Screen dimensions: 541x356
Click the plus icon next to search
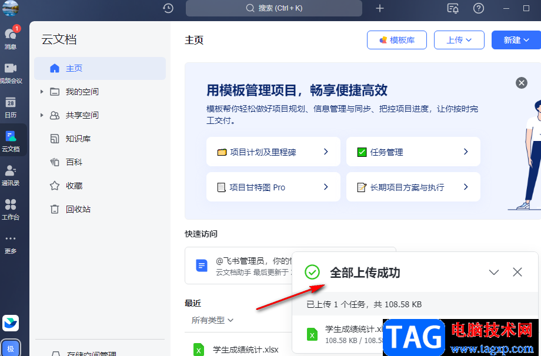[379, 8]
